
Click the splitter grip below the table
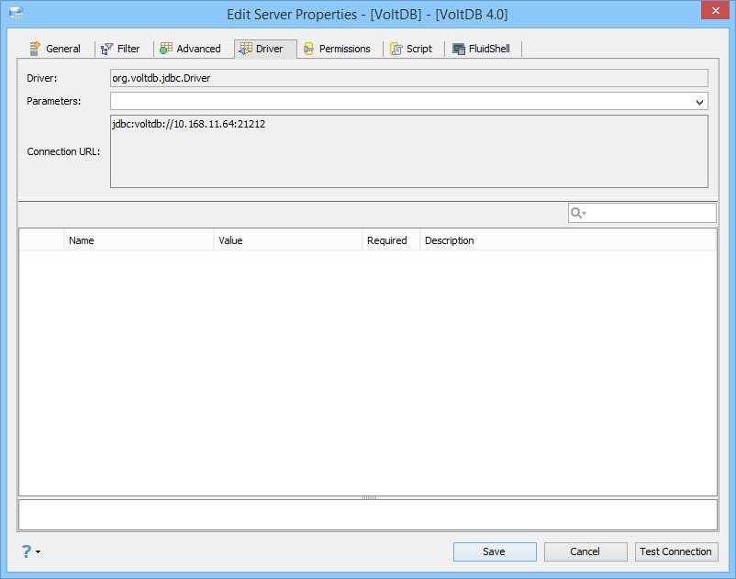pyautogui.click(x=369, y=498)
